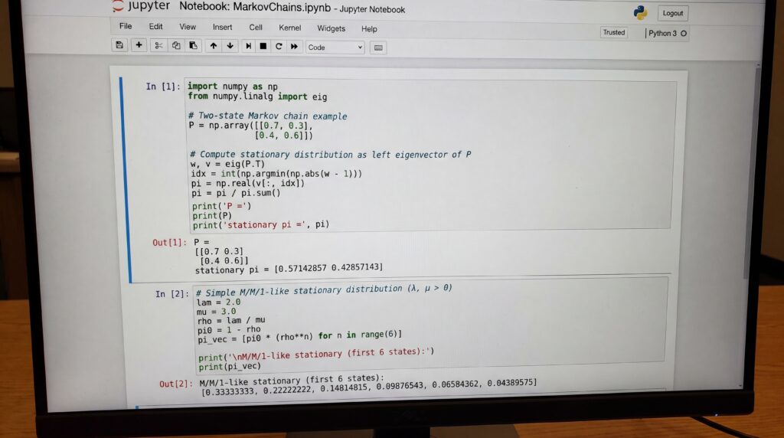The width and height of the screenshot is (784, 438).
Task: Click the 'lam = 2.0' line
Action: 218,302
